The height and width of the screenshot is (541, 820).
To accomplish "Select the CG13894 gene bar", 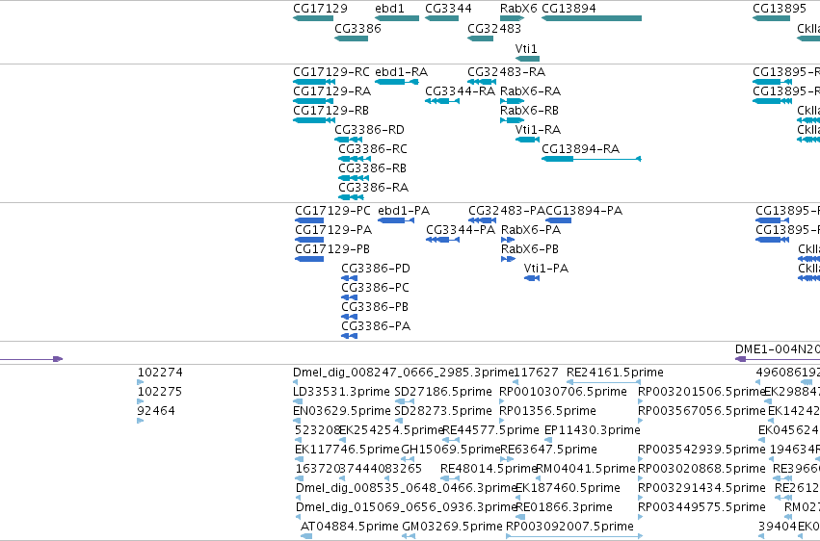I will 592,18.
